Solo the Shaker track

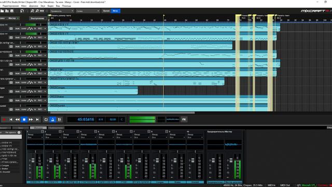point(24,100)
